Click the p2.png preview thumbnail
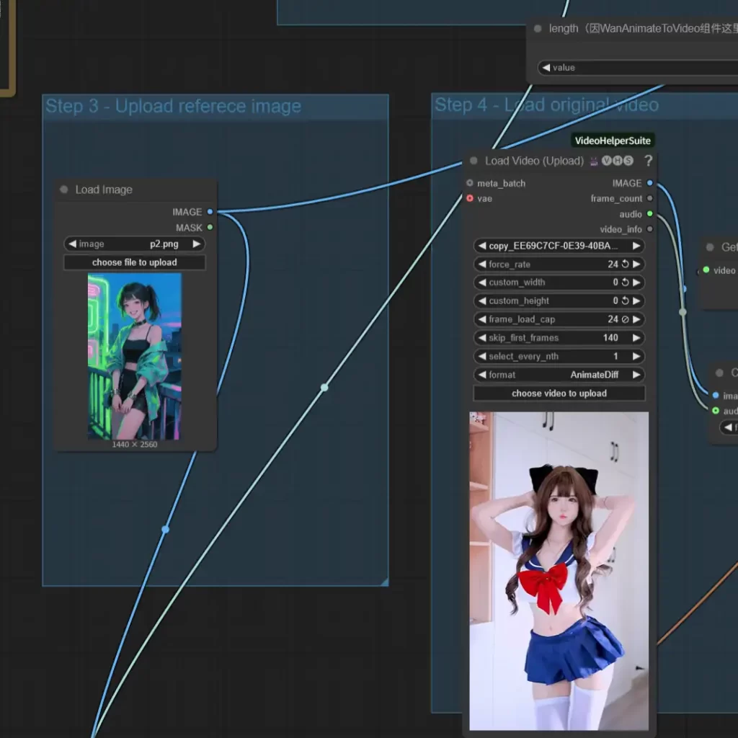This screenshot has height=738, width=738. [134, 356]
